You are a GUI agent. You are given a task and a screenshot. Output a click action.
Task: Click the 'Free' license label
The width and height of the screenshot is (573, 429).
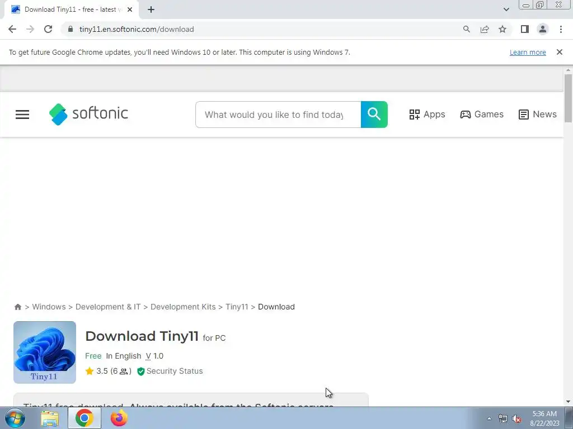pyautogui.click(x=93, y=356)
